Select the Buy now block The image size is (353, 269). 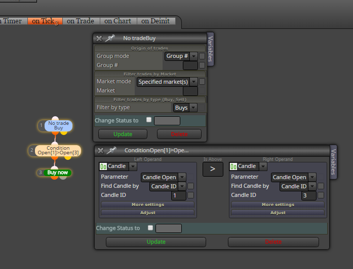[57, 173]
